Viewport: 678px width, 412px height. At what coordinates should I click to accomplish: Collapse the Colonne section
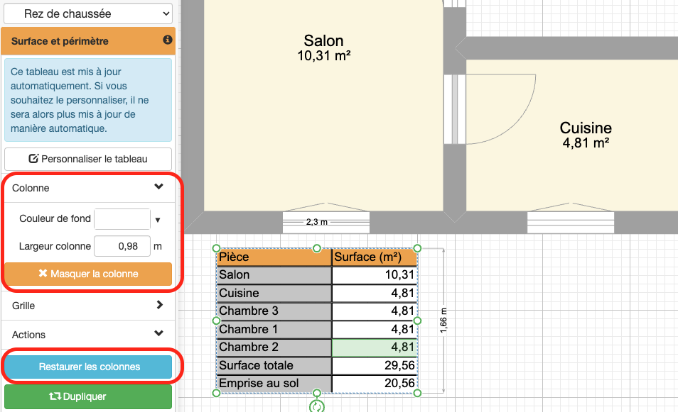point(158,188)
